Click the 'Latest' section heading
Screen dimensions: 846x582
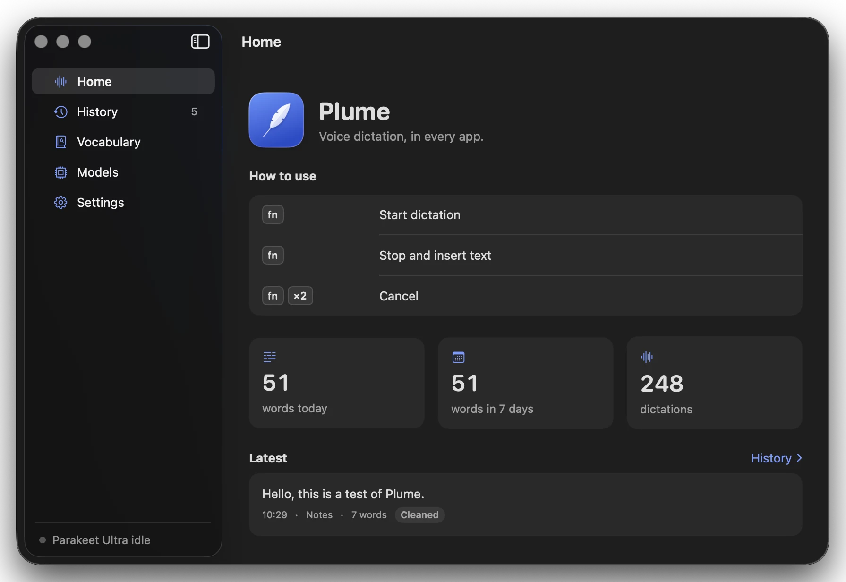(x=268, y=458)
